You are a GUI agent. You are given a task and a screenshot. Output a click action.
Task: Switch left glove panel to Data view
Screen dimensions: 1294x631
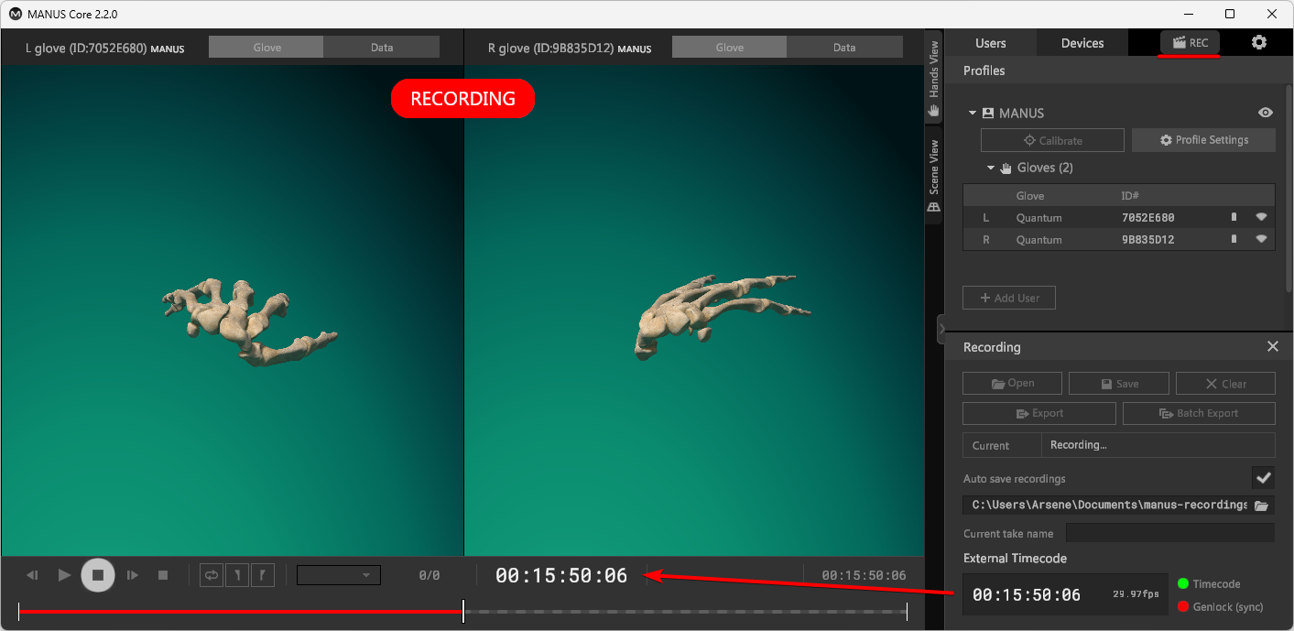pyautogui.click(x=382, y=48)
